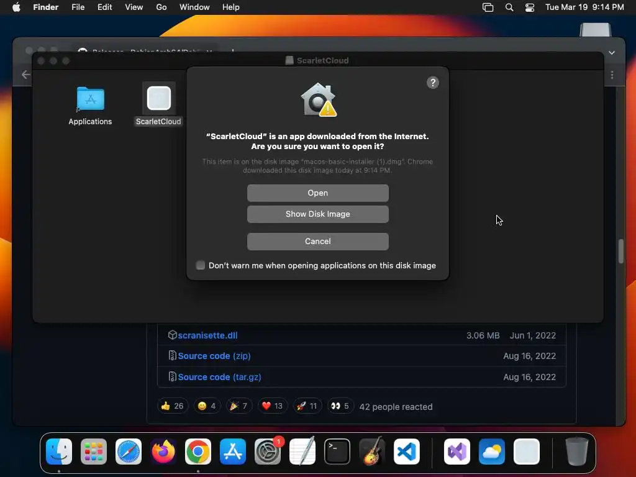Click party popper reaction with 7
Image resolution: width=636 pixels, height=477 pixels.
pos(238,406)
